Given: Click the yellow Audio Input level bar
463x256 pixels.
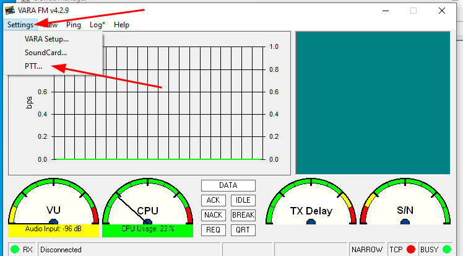Looking at the screenshot, I should 53,231.
